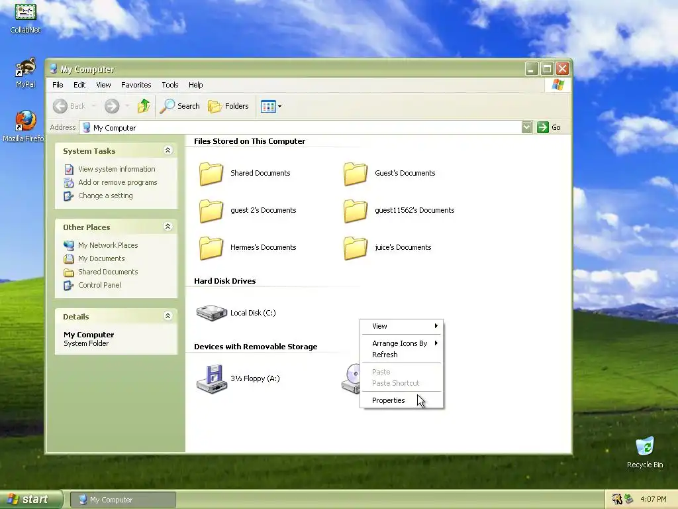Expand the Back history dropdown arrow
Image resolution: width=678 pixels, height=509 pixels.
(93, 106)
